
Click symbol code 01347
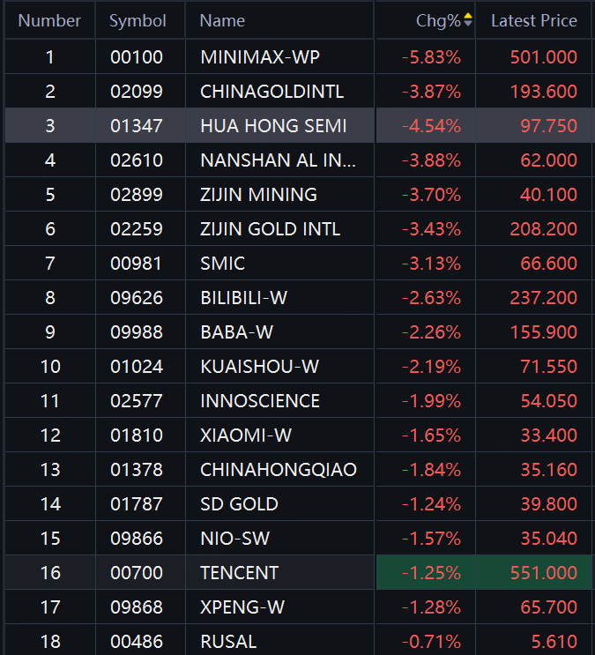tap(137, 126)
